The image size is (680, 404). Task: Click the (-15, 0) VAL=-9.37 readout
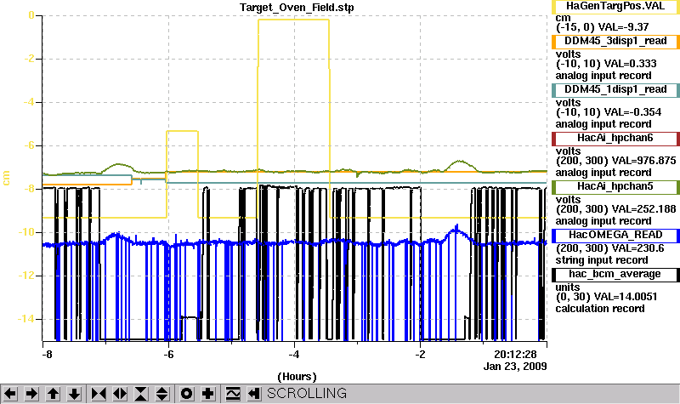tap(602, 27)
